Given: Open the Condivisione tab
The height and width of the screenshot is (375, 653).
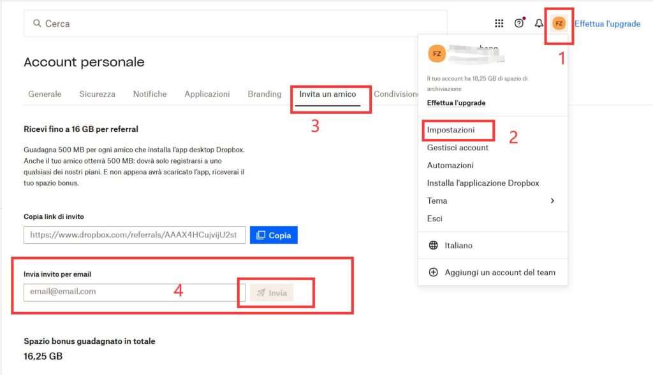Looking at the screenshot, I should coord(395,94).
